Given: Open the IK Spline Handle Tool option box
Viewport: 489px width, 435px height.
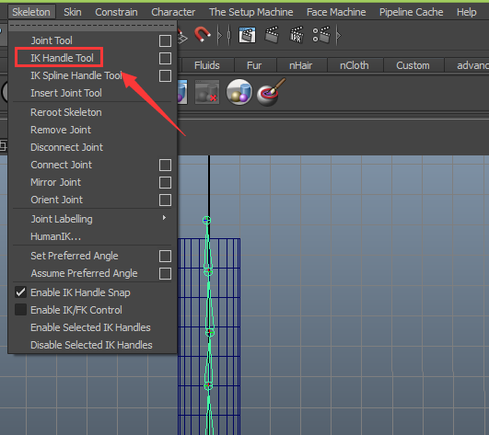Looking at the screenshot, I should coord(165,75).
